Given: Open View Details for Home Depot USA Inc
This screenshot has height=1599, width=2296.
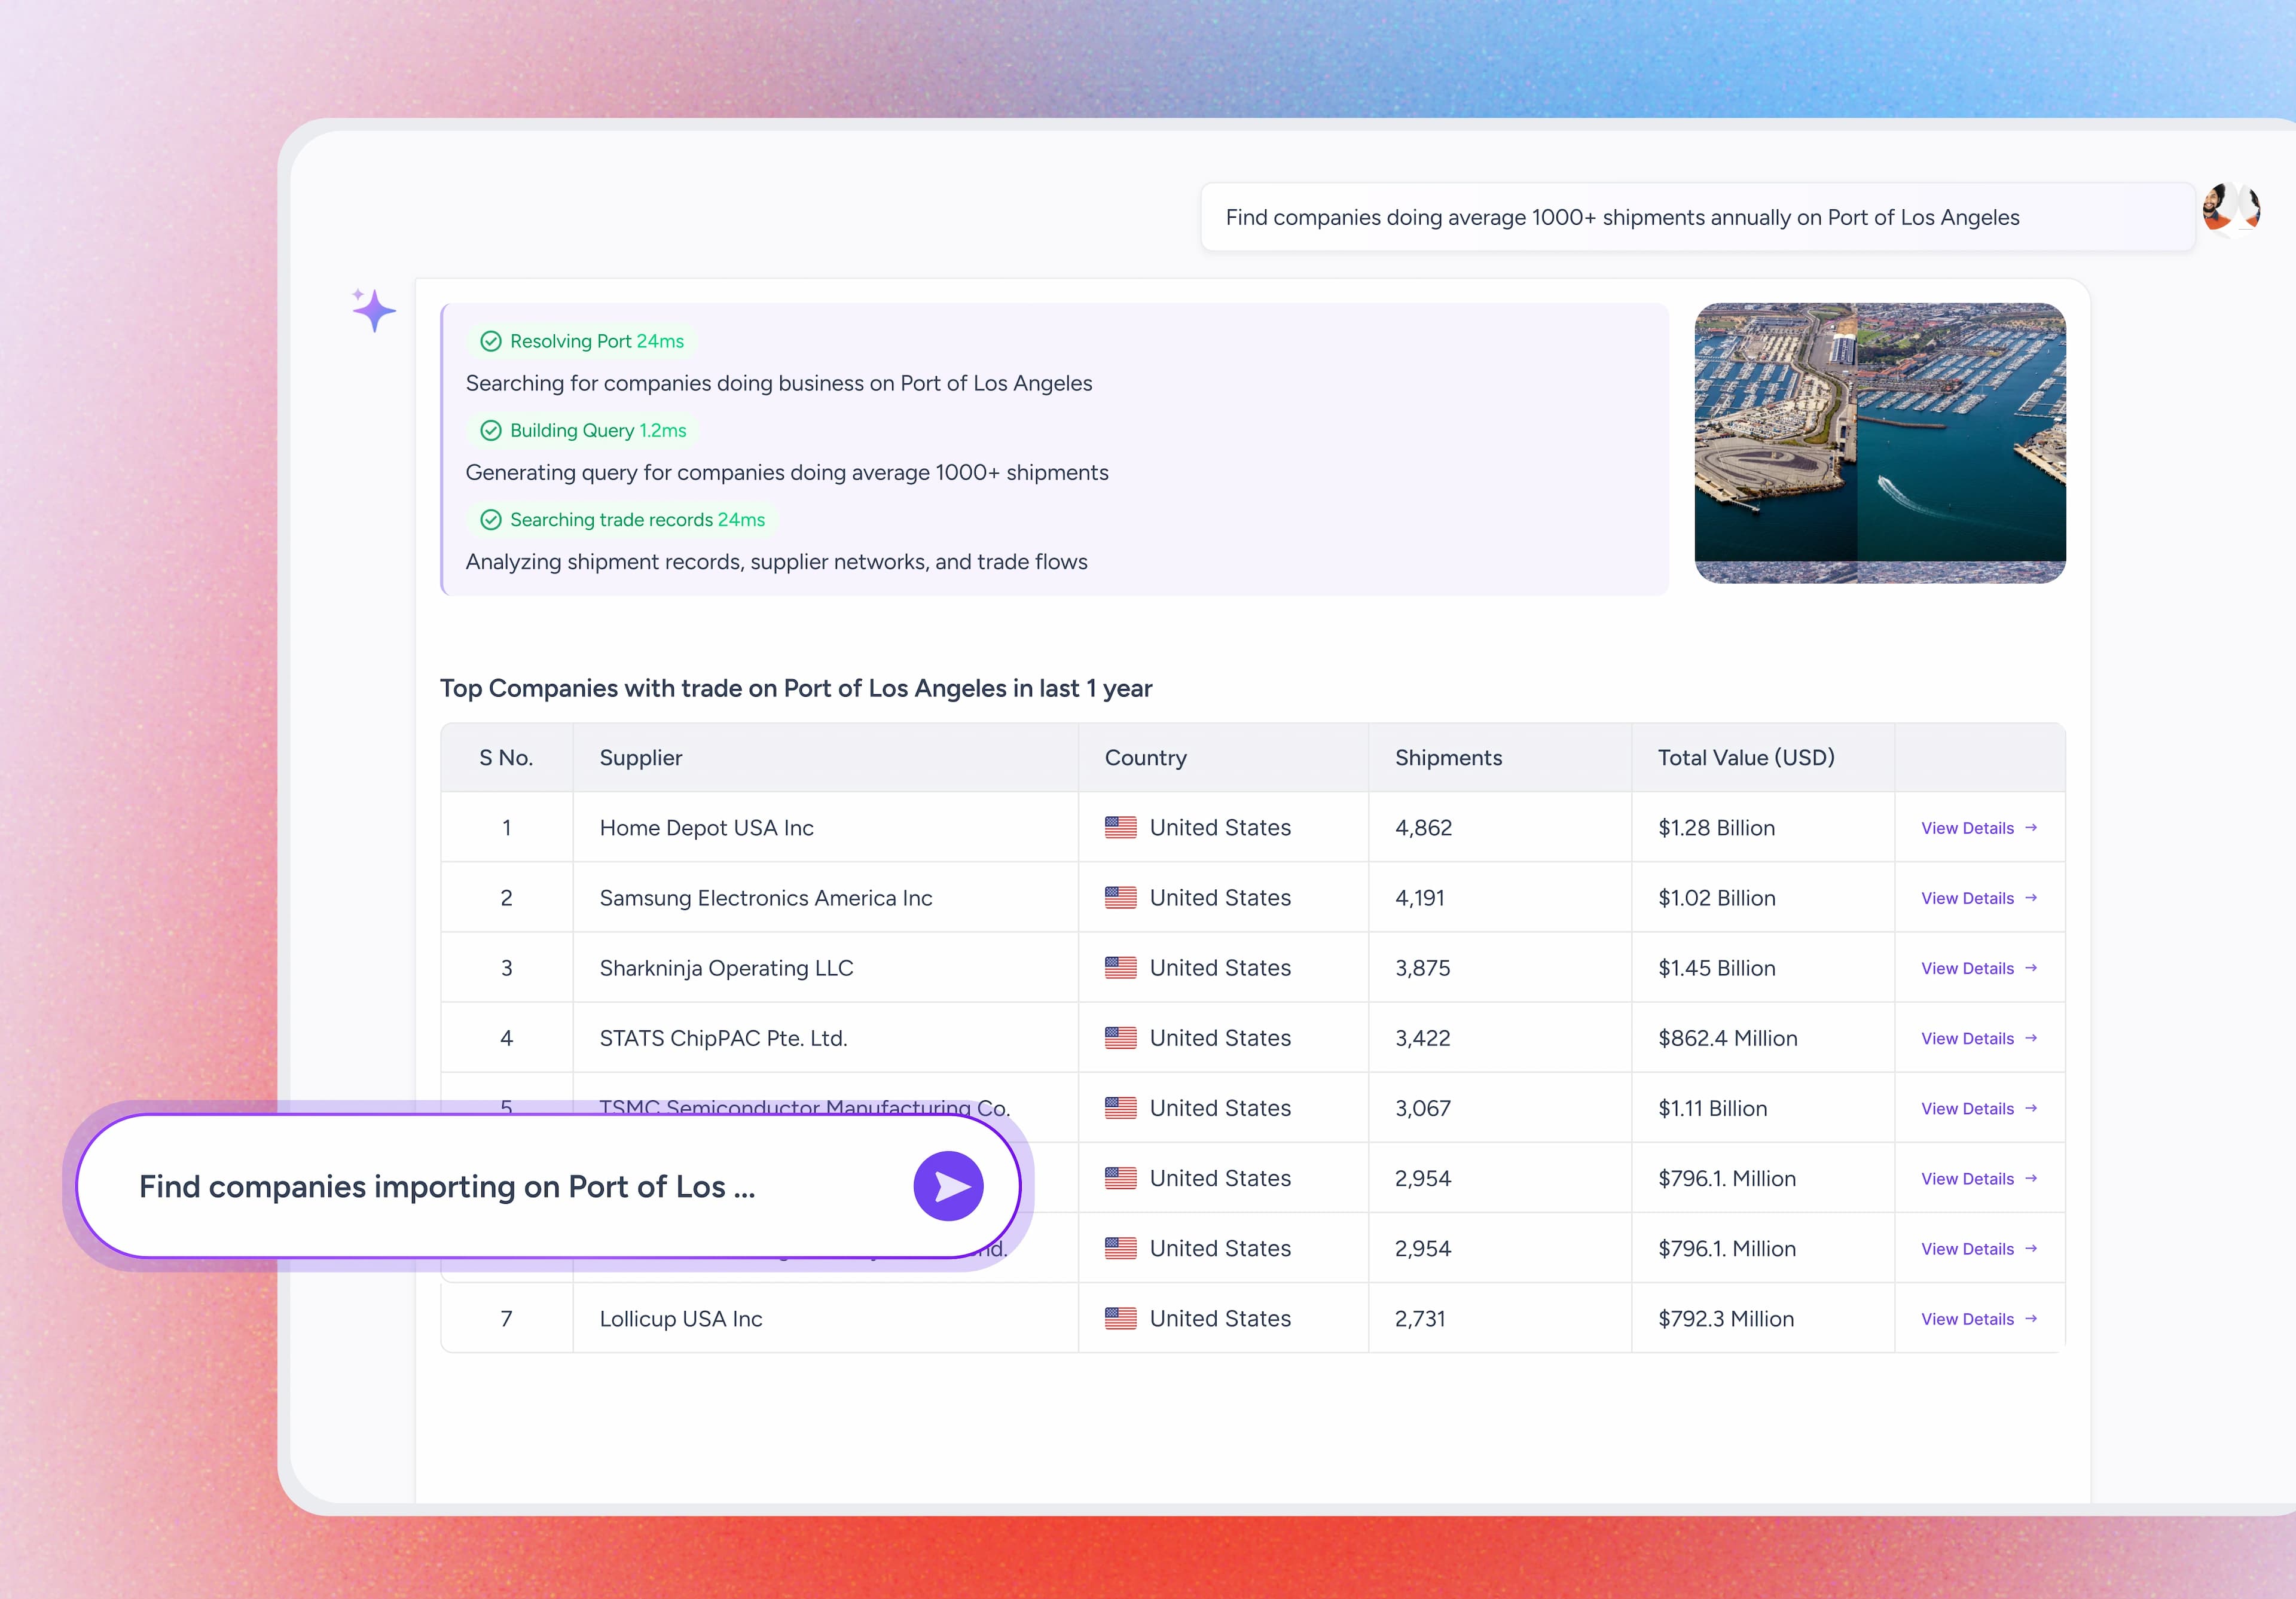Looking at the screenshot, I should (1979, 828).
